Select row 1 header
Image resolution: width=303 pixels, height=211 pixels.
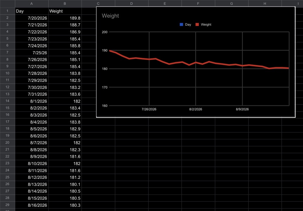tap(7, 11)
